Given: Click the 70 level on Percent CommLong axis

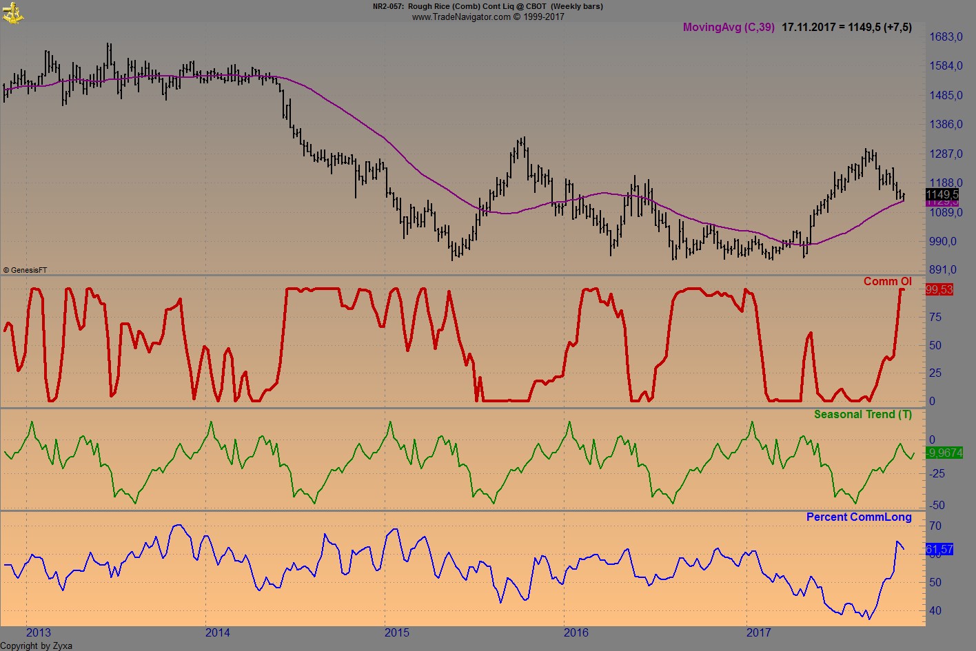Looking at the screenshot, I should (x=935, y=526).
